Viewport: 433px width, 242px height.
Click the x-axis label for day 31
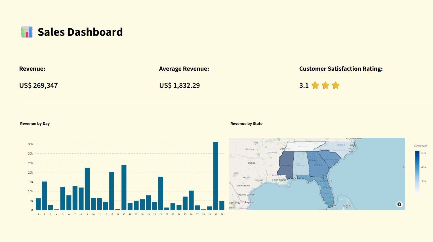tap(222, 214)
